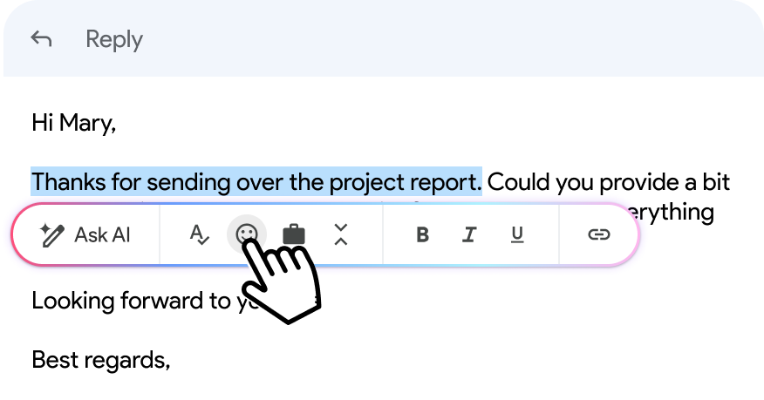Viewport: 764px width, 400px height.
Task: Click the "Hi Mary," greeting line
Action: [x=73, y=123]
